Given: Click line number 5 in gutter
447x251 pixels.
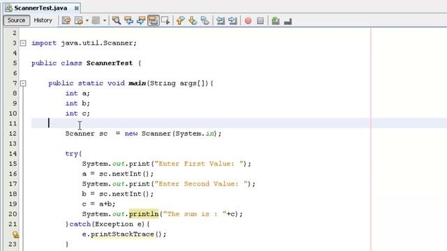Looking at the screenshot, I should [x=15, y=63].
